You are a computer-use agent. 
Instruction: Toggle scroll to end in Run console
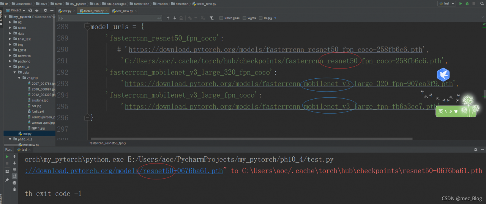tap(14, 176)
